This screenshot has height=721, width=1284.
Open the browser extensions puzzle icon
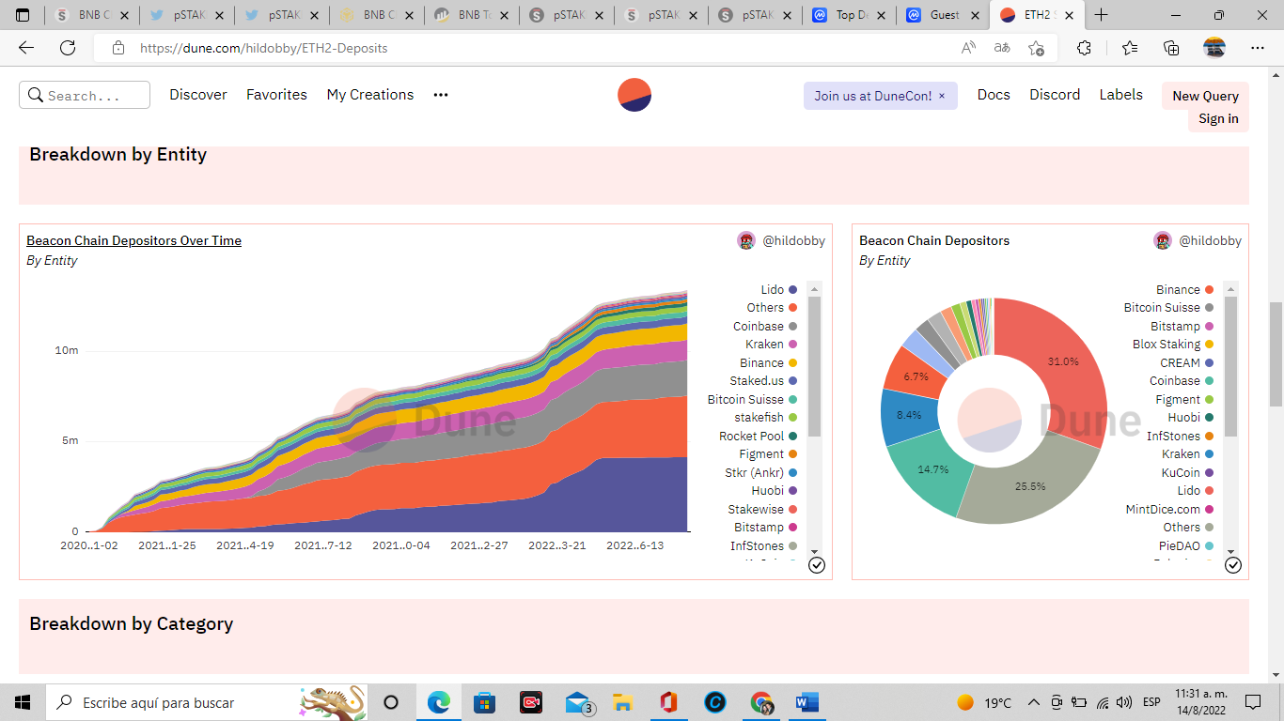[x=1084, y=48]
